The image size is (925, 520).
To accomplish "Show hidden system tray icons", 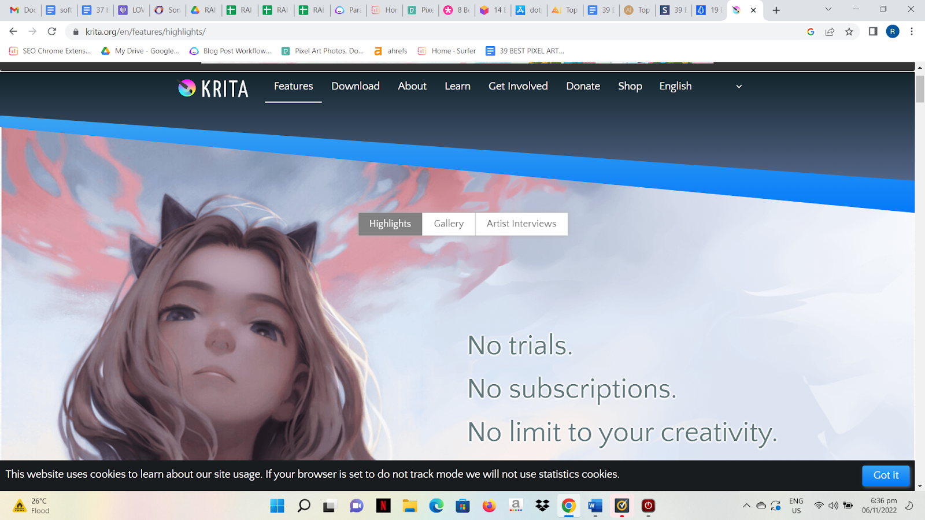I will pos(746,506).
